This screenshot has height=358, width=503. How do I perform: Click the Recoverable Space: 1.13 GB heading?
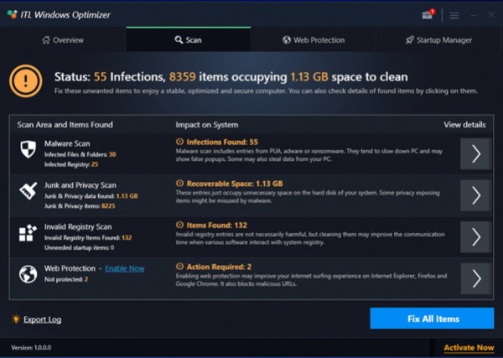point(235,184)
